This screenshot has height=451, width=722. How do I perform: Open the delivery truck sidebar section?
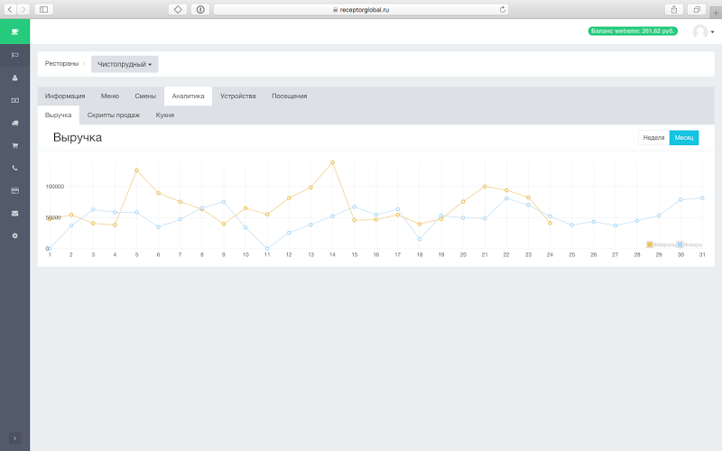point(14,123)
